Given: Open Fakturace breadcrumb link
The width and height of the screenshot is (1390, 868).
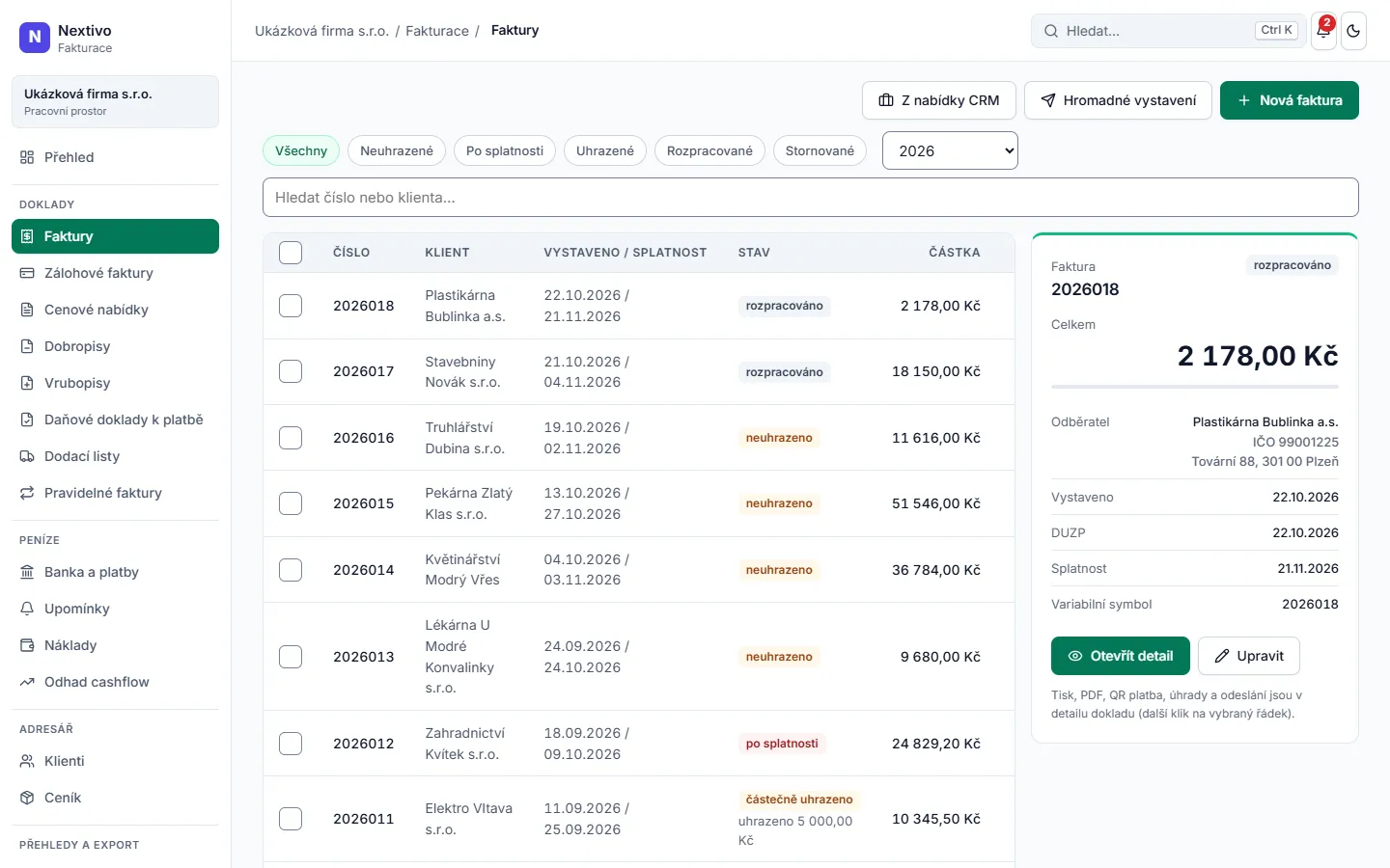Looking at the screenshot, I should [437, 31].
